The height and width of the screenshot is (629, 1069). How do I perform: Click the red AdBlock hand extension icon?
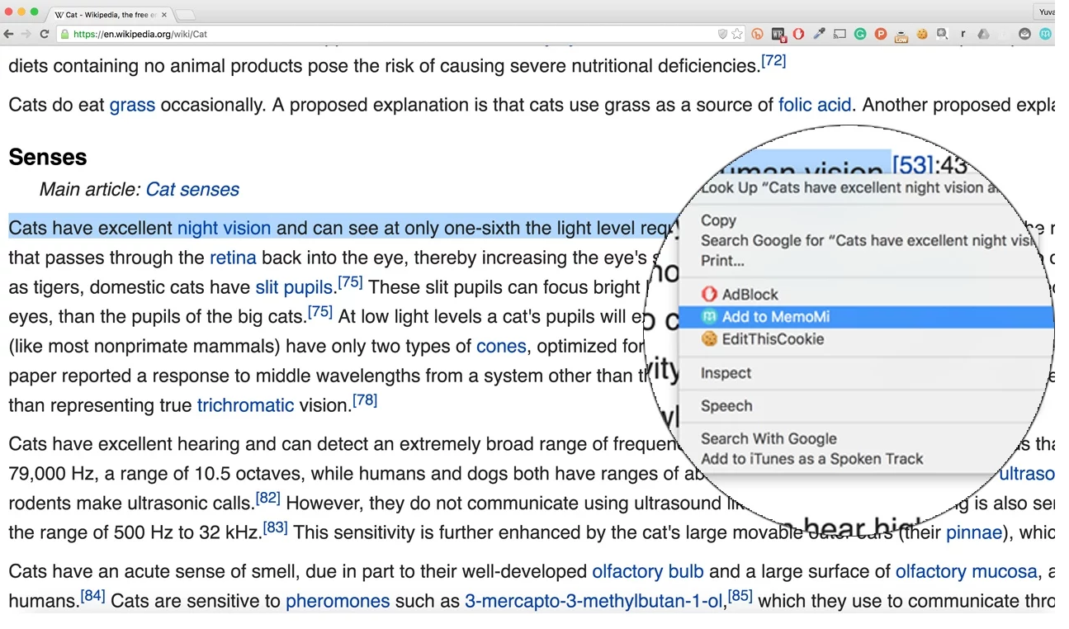(x=798, y=34)
